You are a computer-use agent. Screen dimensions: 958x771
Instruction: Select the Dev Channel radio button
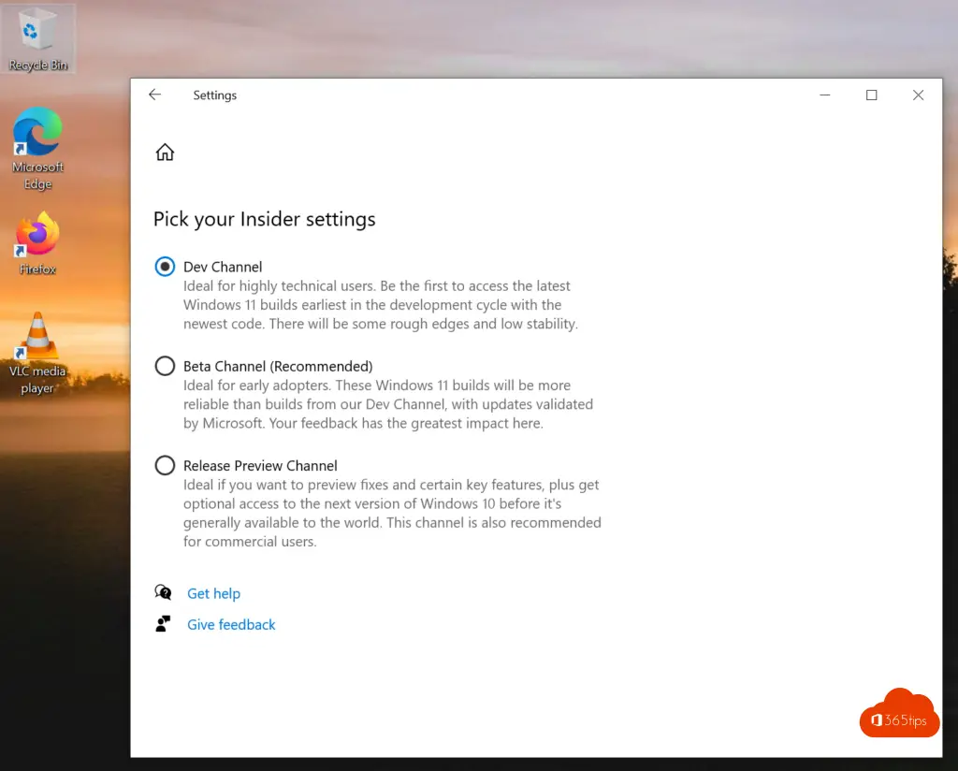click(x=165, y=266)
